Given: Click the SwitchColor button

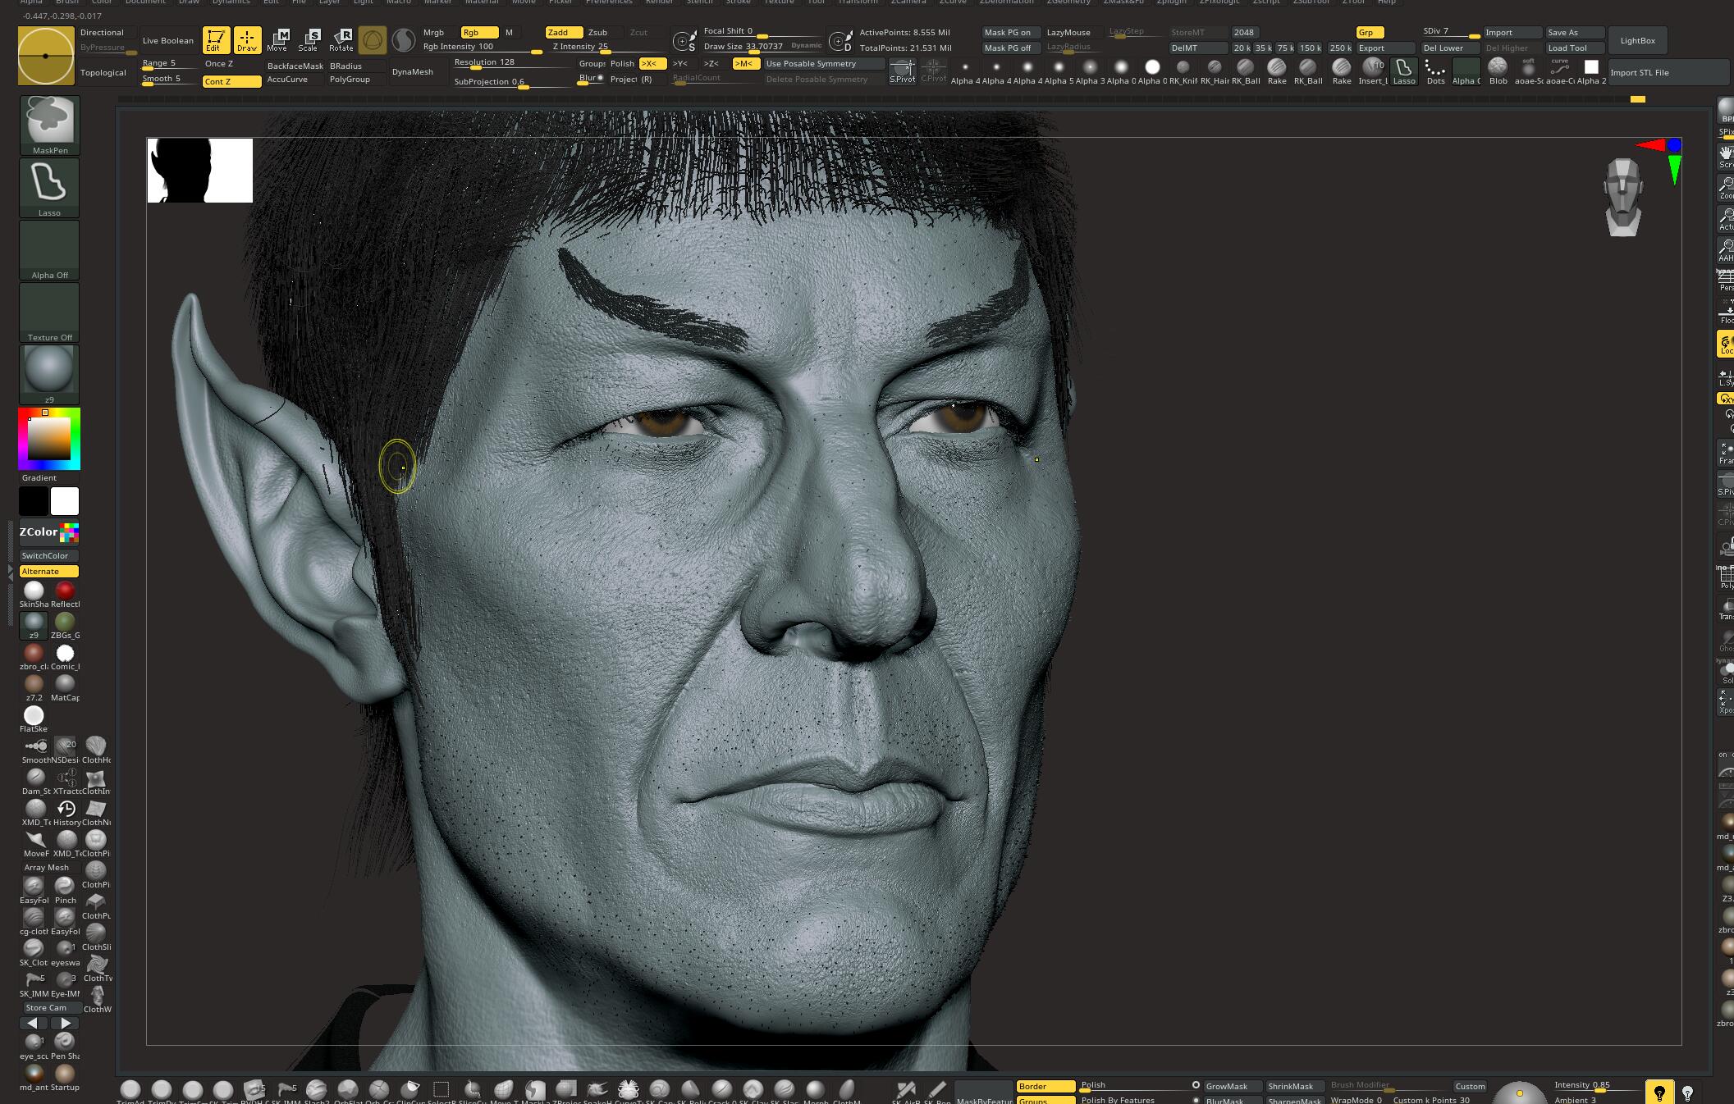Looking at the screenshot, I should 48,555.
